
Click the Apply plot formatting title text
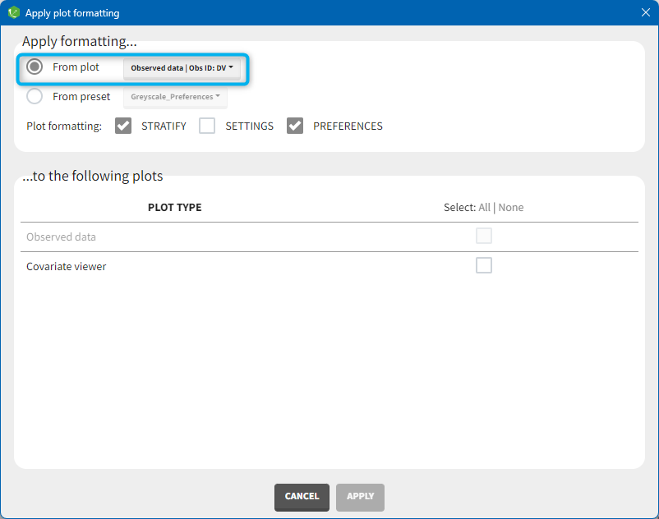click(x=72, y=13)
